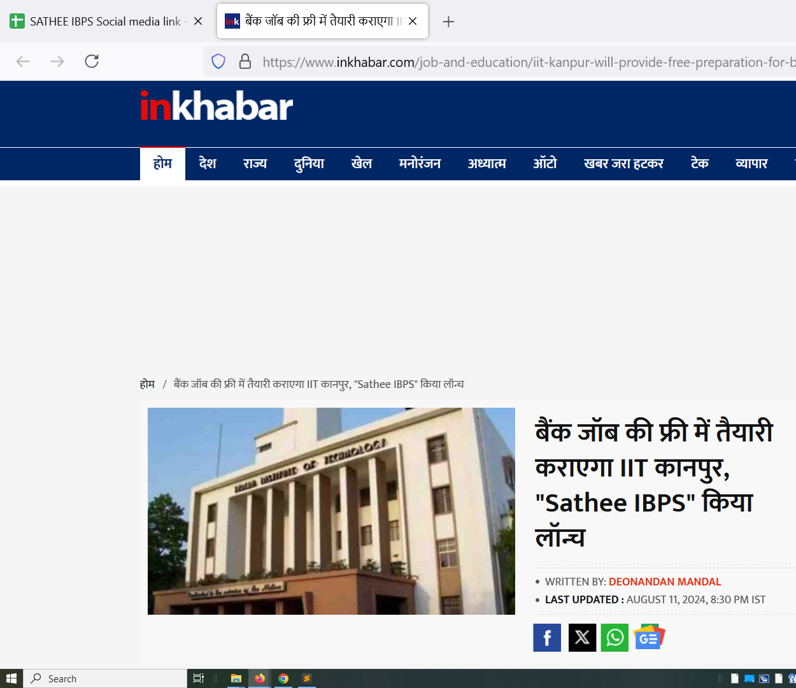The width and height of the screenshot is (796, 688).
Task: Click the inkhabar logo
Action: pos(217,106)
